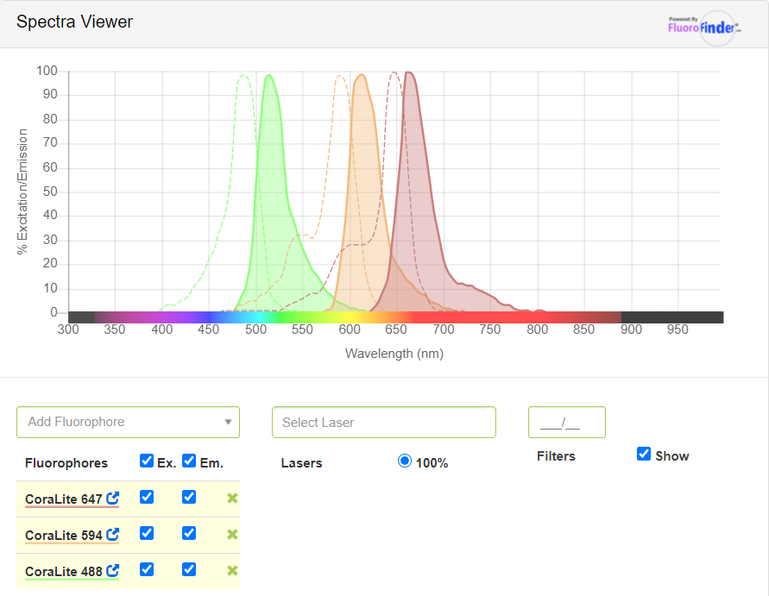Remove CoraLite 594 with green X
This screenshot has height=596, width=769.
(232, 535)
